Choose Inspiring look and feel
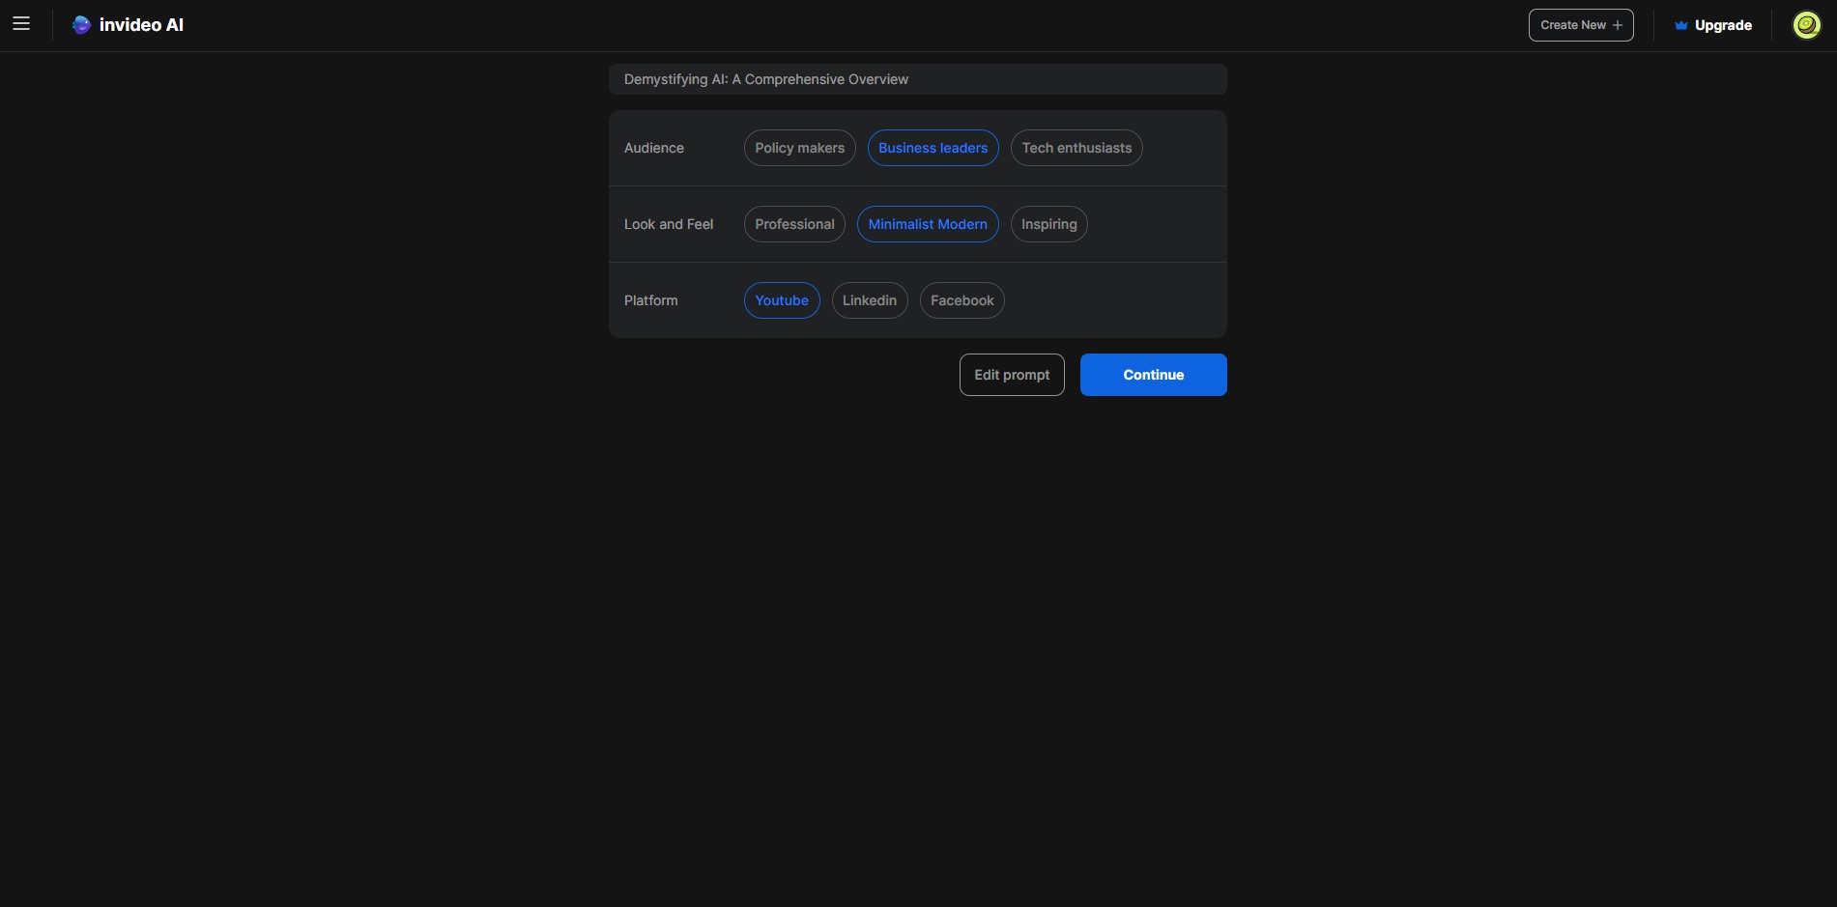 pos(1048,224)
